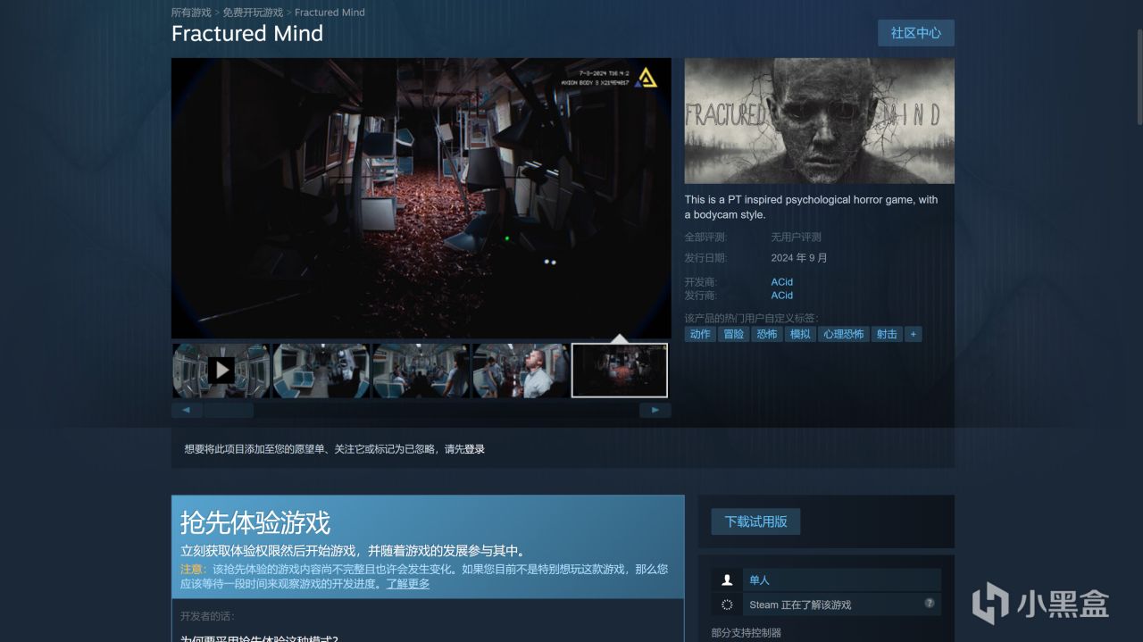Image resolution: width=1143 pixels, height=642 pixels.
Task: Click the Steam 正在了解该游戏 row text
Action: pos(800,604)
